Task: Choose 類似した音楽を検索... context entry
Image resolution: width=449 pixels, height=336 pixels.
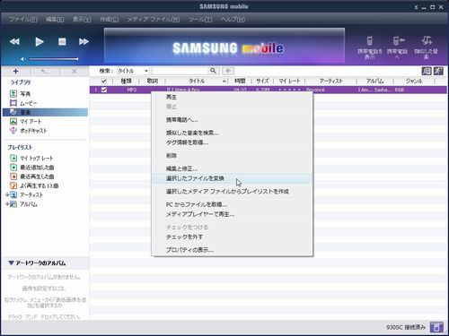Action: (232, 133)
